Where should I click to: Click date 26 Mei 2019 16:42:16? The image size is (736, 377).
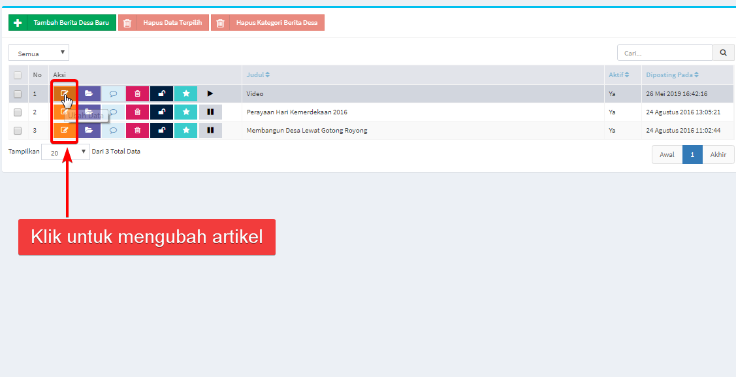point(677,94)
